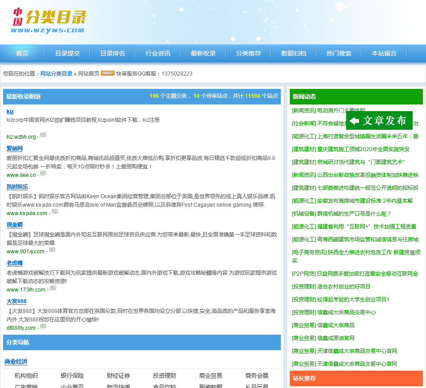The width and height of the screenshot is (426, 388).
Task: Click the 文章发布 green banner button
Action: [x=379, y=120]
